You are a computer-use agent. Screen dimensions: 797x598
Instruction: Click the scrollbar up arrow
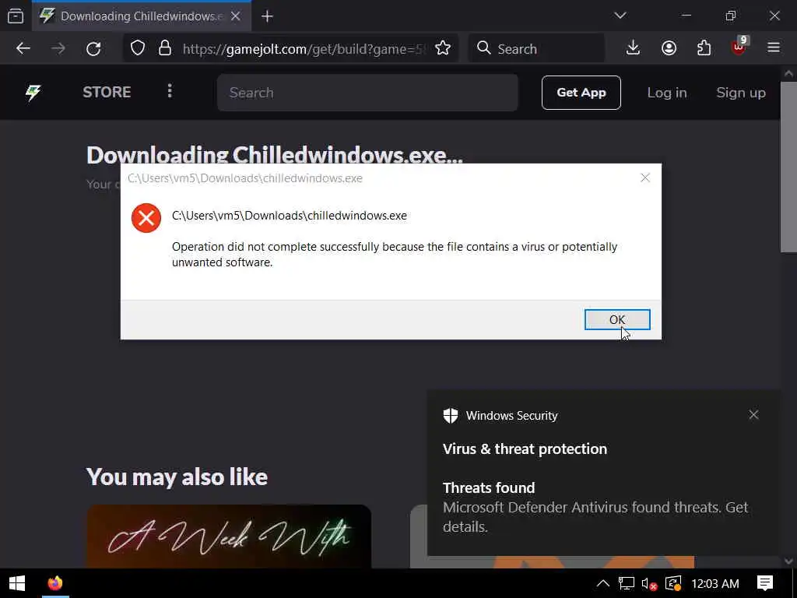pyautogui.click(x=788, y=73)
